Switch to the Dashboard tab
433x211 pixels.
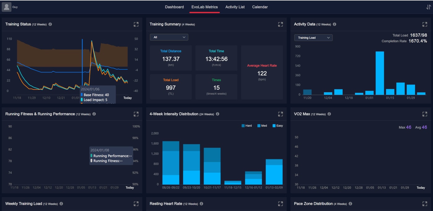[174, 7]
